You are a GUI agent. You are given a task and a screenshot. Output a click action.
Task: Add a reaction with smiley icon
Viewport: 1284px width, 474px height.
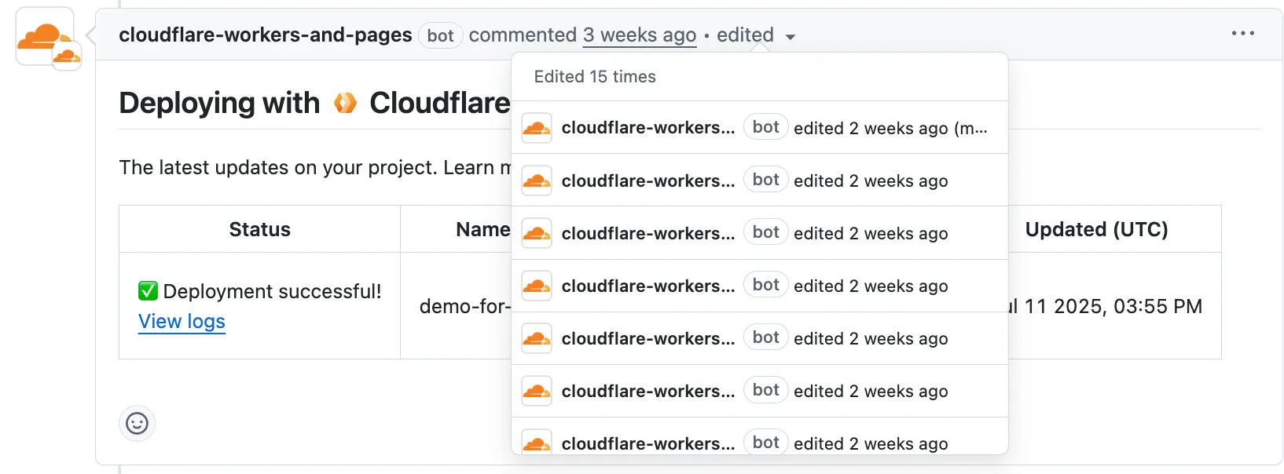137,424
